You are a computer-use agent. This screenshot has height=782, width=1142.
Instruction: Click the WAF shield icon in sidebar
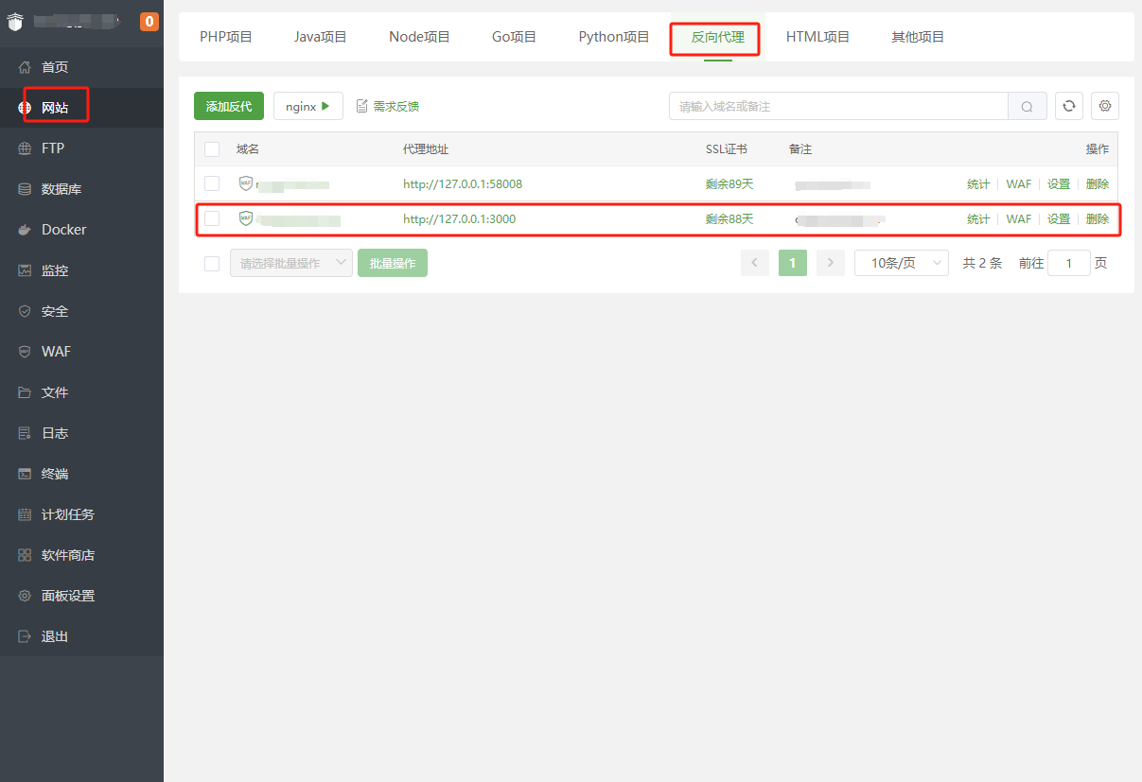pyautogui.click(x=25, y=352)
